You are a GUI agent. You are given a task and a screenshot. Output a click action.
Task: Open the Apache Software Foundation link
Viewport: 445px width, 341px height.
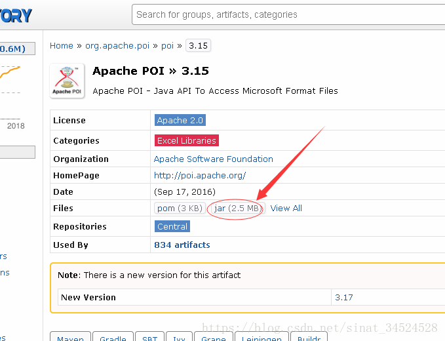coord(214,159)
